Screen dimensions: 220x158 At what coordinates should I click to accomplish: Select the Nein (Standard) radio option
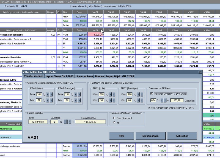(114, 118)
